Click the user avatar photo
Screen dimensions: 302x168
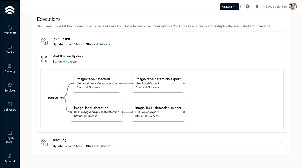pyautogui.click(x=293, y=6)
